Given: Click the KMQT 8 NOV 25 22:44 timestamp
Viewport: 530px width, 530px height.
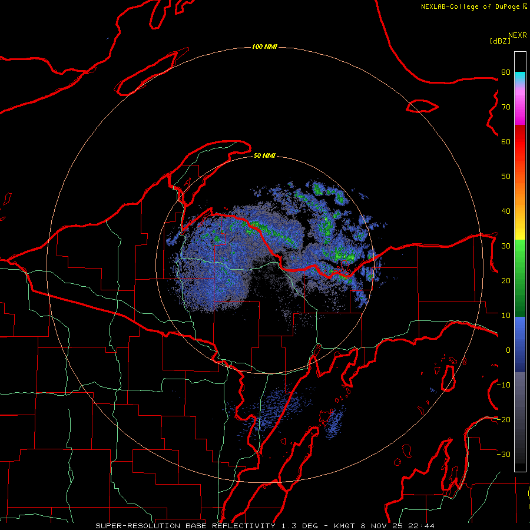Looking at the screenshot, I should [x=384, y=526].
